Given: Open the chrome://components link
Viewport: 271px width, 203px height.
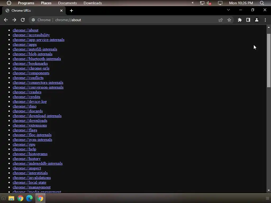Looking at the screenshot, I should 31,73.
